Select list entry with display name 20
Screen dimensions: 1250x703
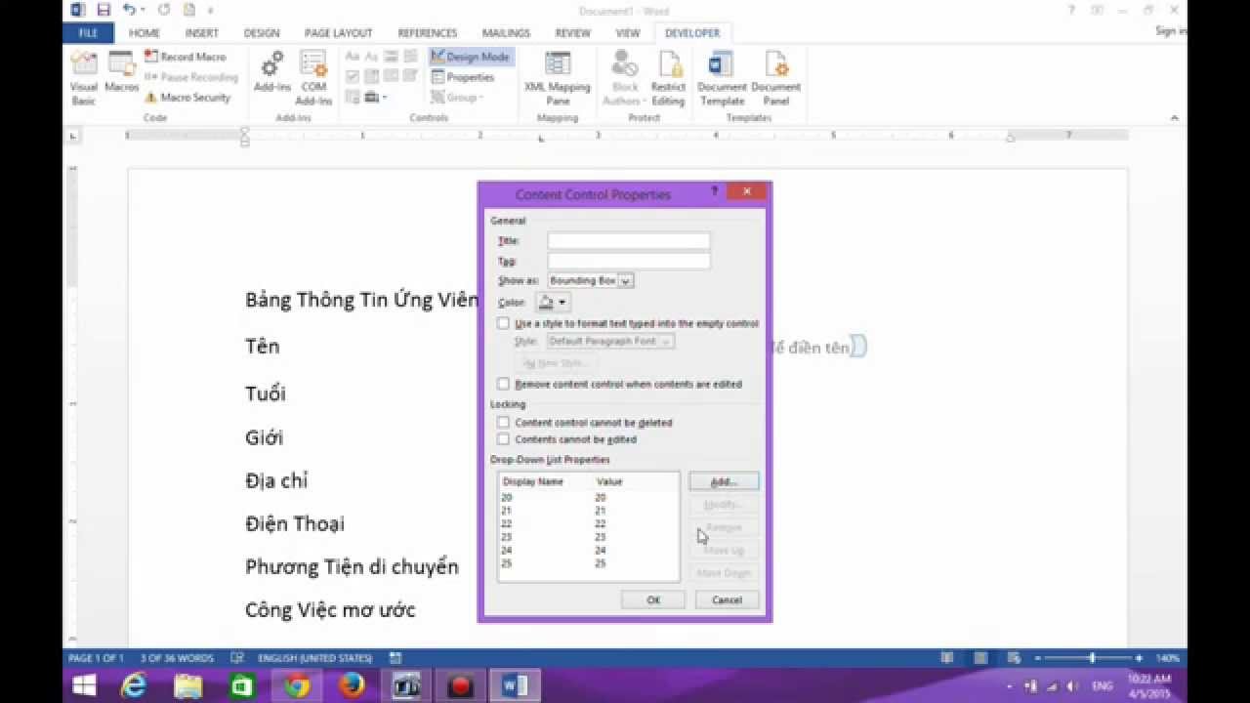(588, 498)
